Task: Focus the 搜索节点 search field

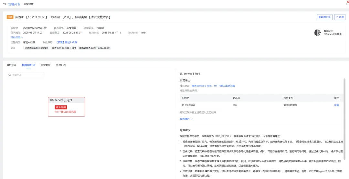Action: coord(26,75)
